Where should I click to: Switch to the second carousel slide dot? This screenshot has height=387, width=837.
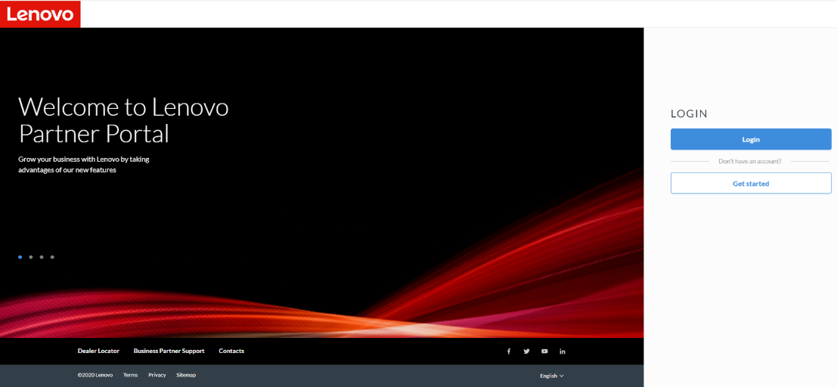31,257
